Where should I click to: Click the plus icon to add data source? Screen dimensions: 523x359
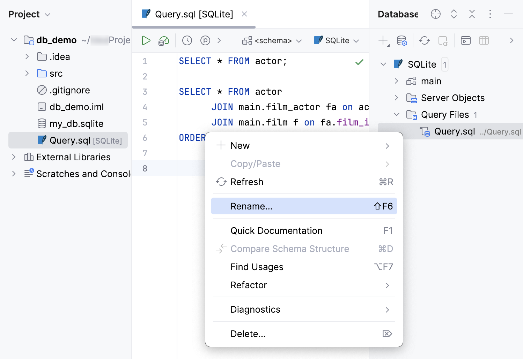pyautogui.click(x=382, y=40)
